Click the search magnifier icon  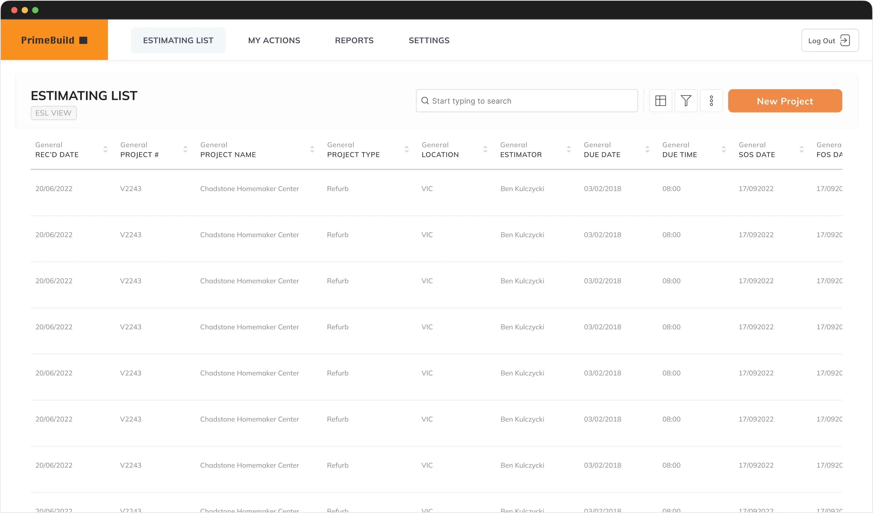click(425, 101)
